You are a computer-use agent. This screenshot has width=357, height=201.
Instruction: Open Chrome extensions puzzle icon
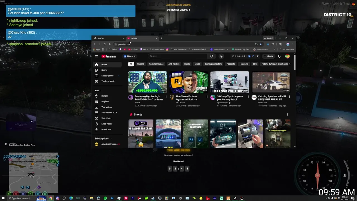(273, 44)
